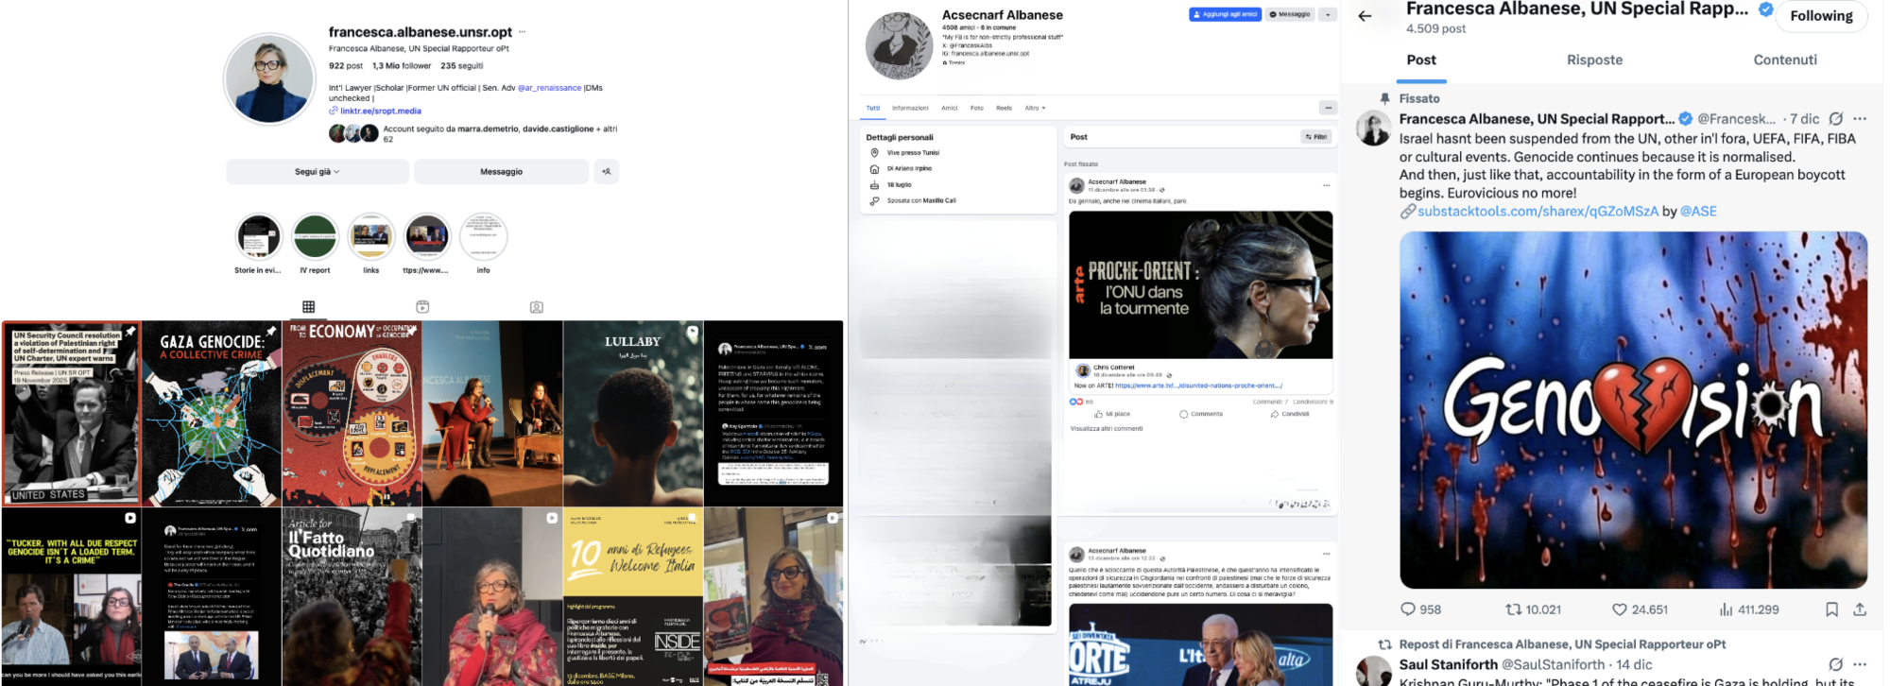1890x686 pixels.
Task: Open three-dot menu on Saul Staniforth repost
Action: point(1860,664)
